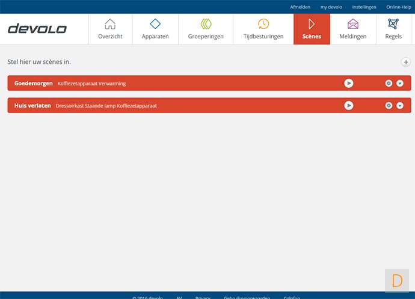Click the orange D icon at bottom right
415x299 pixels.
[x=397, y=280]
